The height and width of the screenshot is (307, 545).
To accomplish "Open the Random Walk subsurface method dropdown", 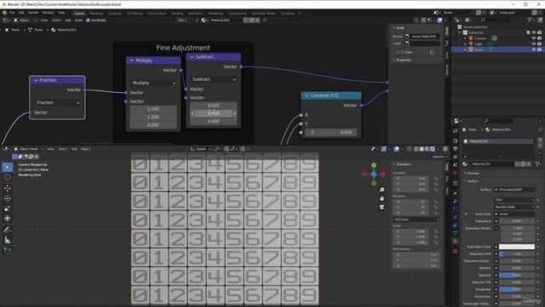I will coord(514,206).
